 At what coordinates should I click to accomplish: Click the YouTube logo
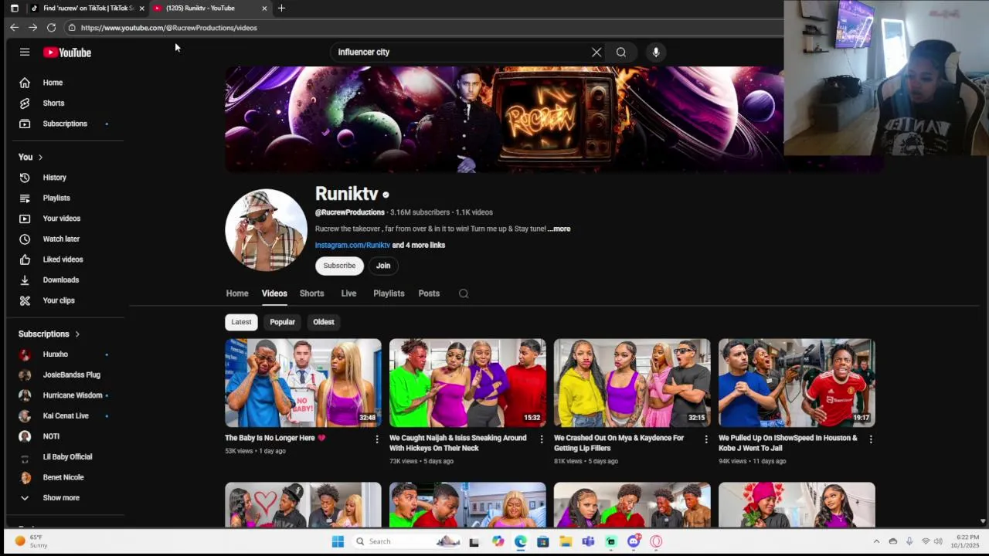67,53
